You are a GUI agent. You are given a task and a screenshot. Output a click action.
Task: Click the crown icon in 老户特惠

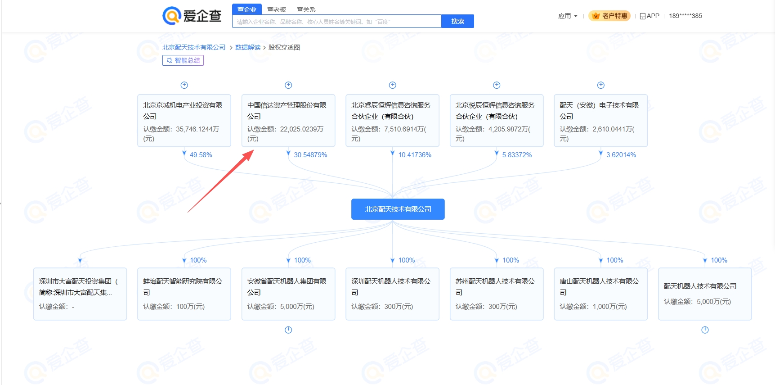pos(596,16)
